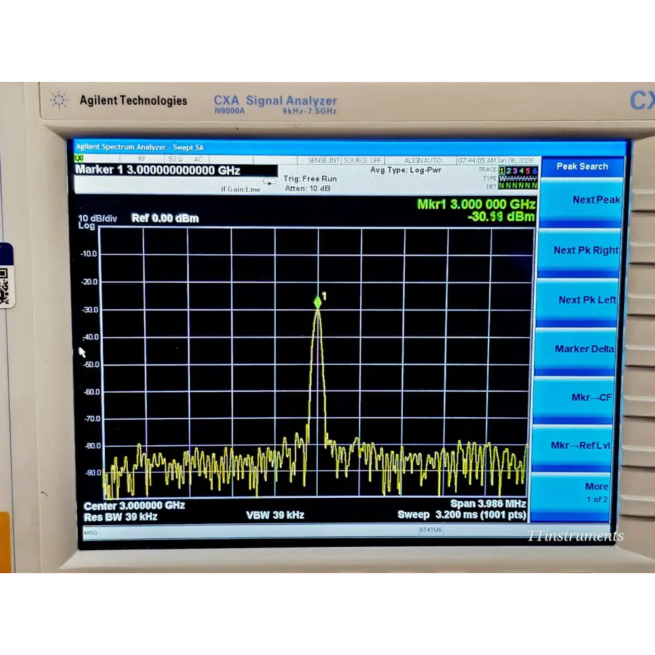
Task: Click the 'Log' scale type label
Action: click(x=86, y=225)
